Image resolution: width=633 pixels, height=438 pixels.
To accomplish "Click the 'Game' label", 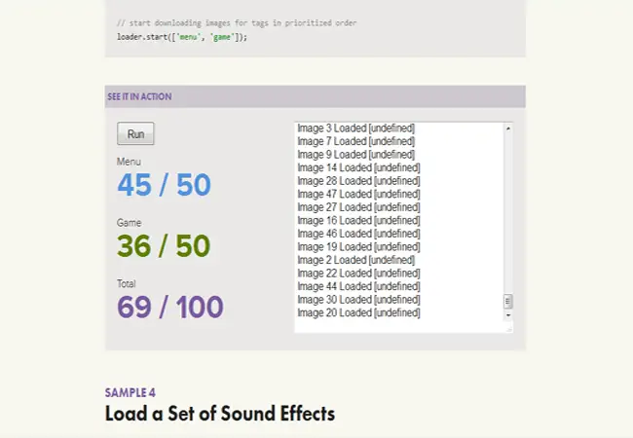I will pos(129,223).
